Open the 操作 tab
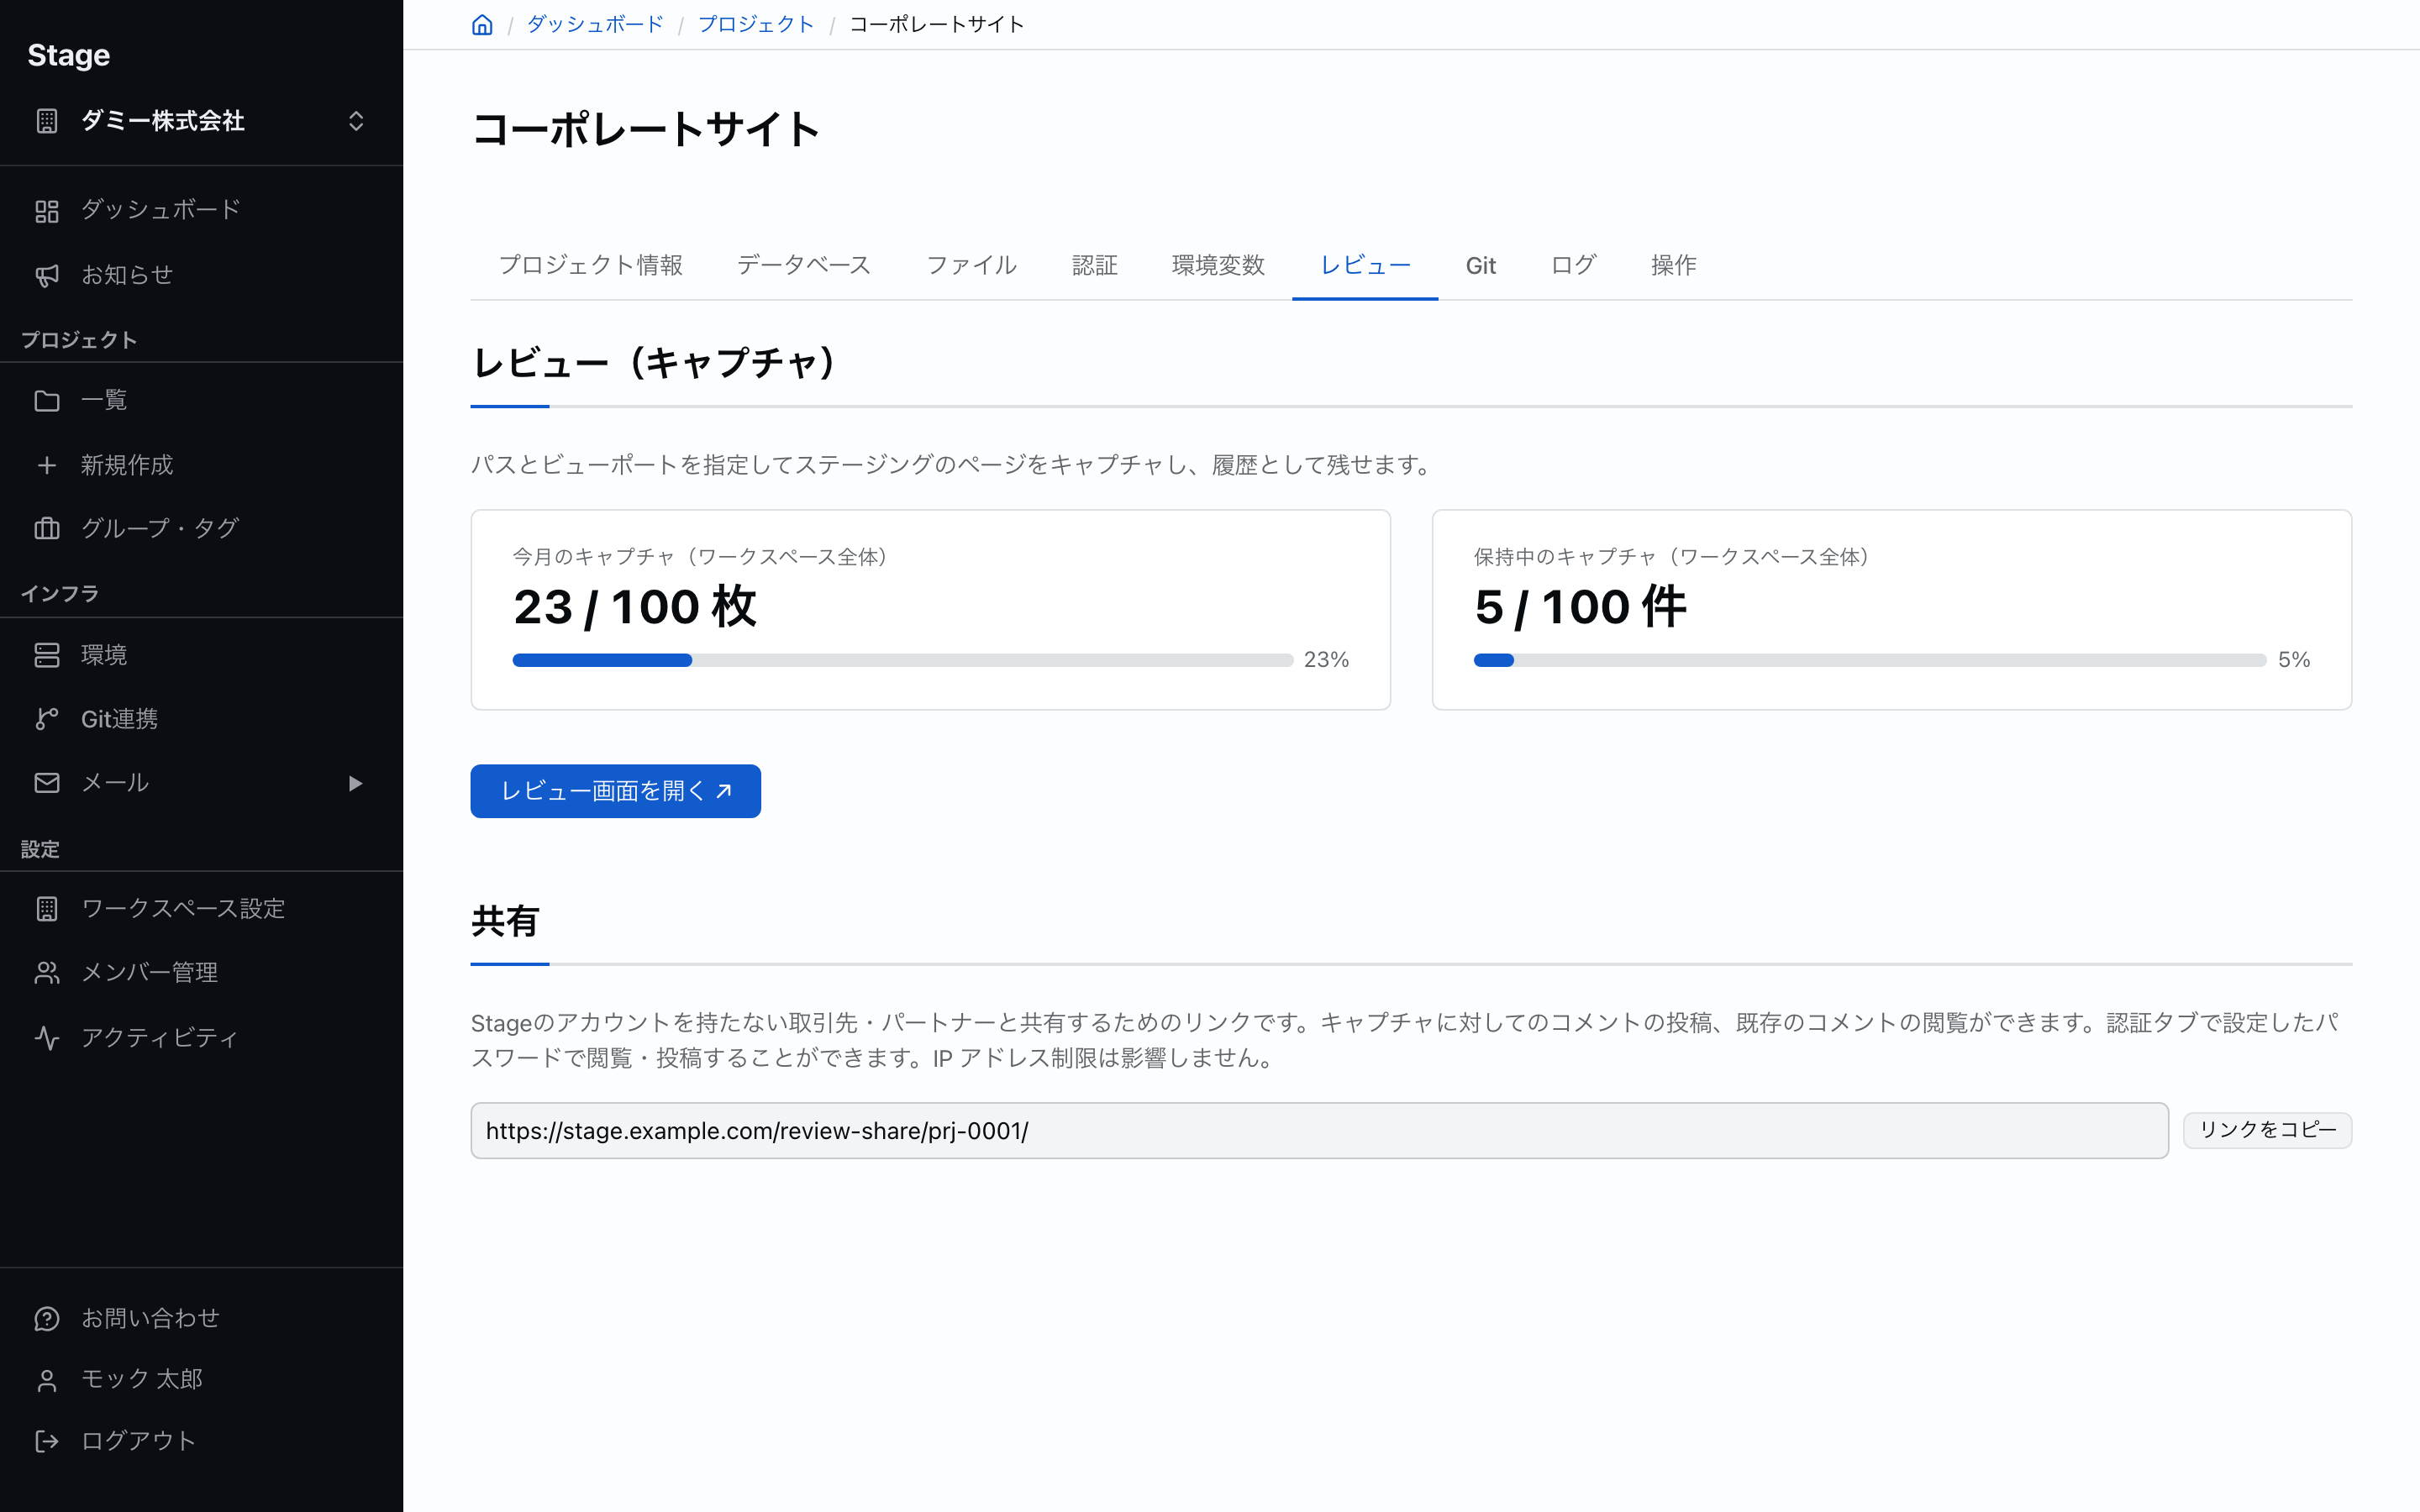Screen dimensions: 2420x1512 pyautogui.click(x=1673, y=265)
